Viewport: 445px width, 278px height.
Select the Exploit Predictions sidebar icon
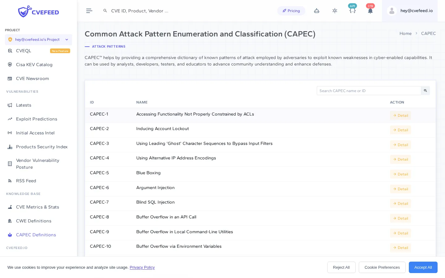pyautogui.click(x=10, y=119)
